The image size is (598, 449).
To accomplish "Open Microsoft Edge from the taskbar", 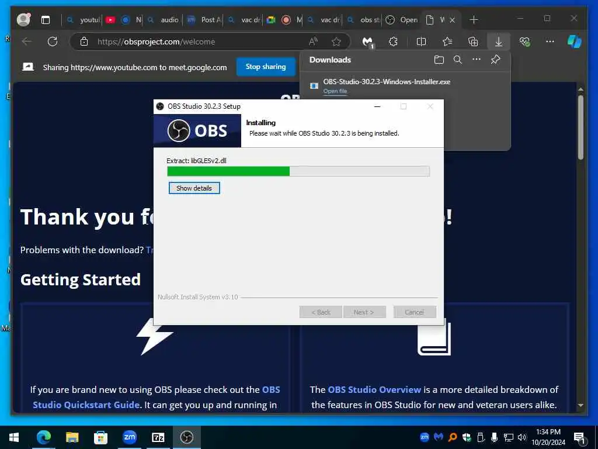I will click(x=43, y=437).
